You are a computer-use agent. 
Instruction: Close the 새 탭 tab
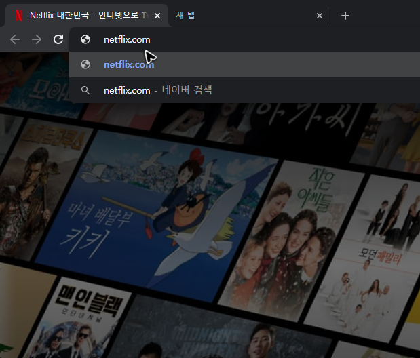(x=320, y=16)
